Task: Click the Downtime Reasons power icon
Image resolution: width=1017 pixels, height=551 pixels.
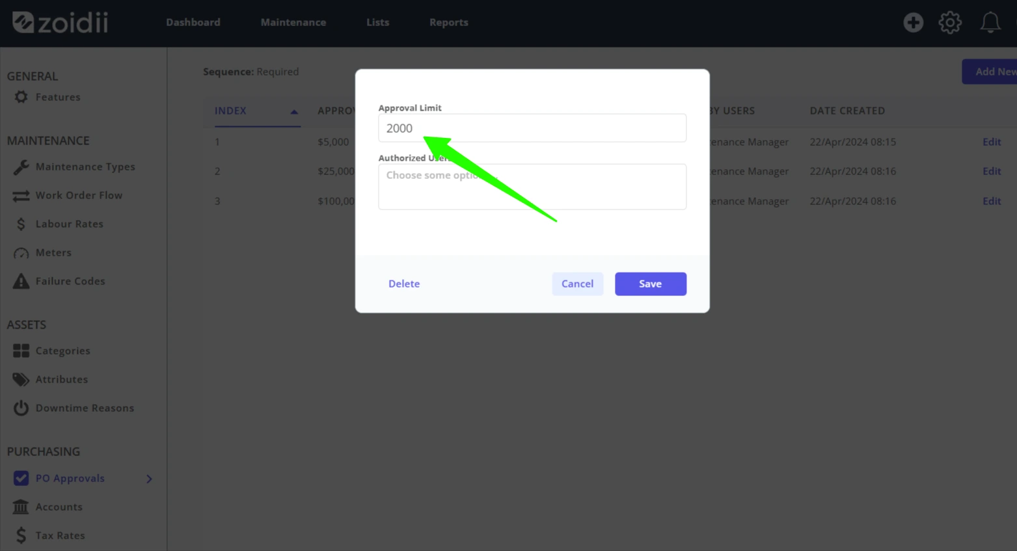Action: 21,408
